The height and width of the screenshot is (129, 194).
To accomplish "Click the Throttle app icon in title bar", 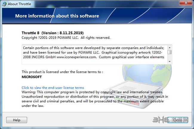I will pyautogui.click(x=4, y=4).
